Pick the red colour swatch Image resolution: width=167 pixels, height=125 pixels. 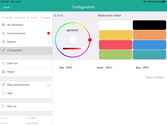coord(115,45)
